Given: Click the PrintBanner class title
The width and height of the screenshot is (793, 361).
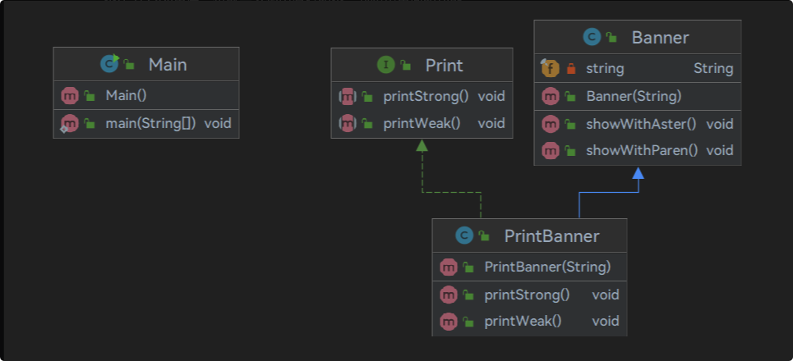Looking at the screenshot, I should [x=551, y=236].
